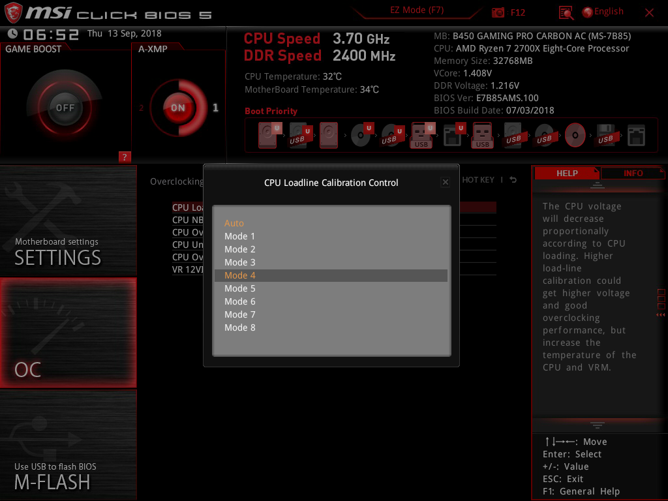668x501 pixels.
Task: Toggle the A-XMP ON button
Action: [x=178, y=108]
